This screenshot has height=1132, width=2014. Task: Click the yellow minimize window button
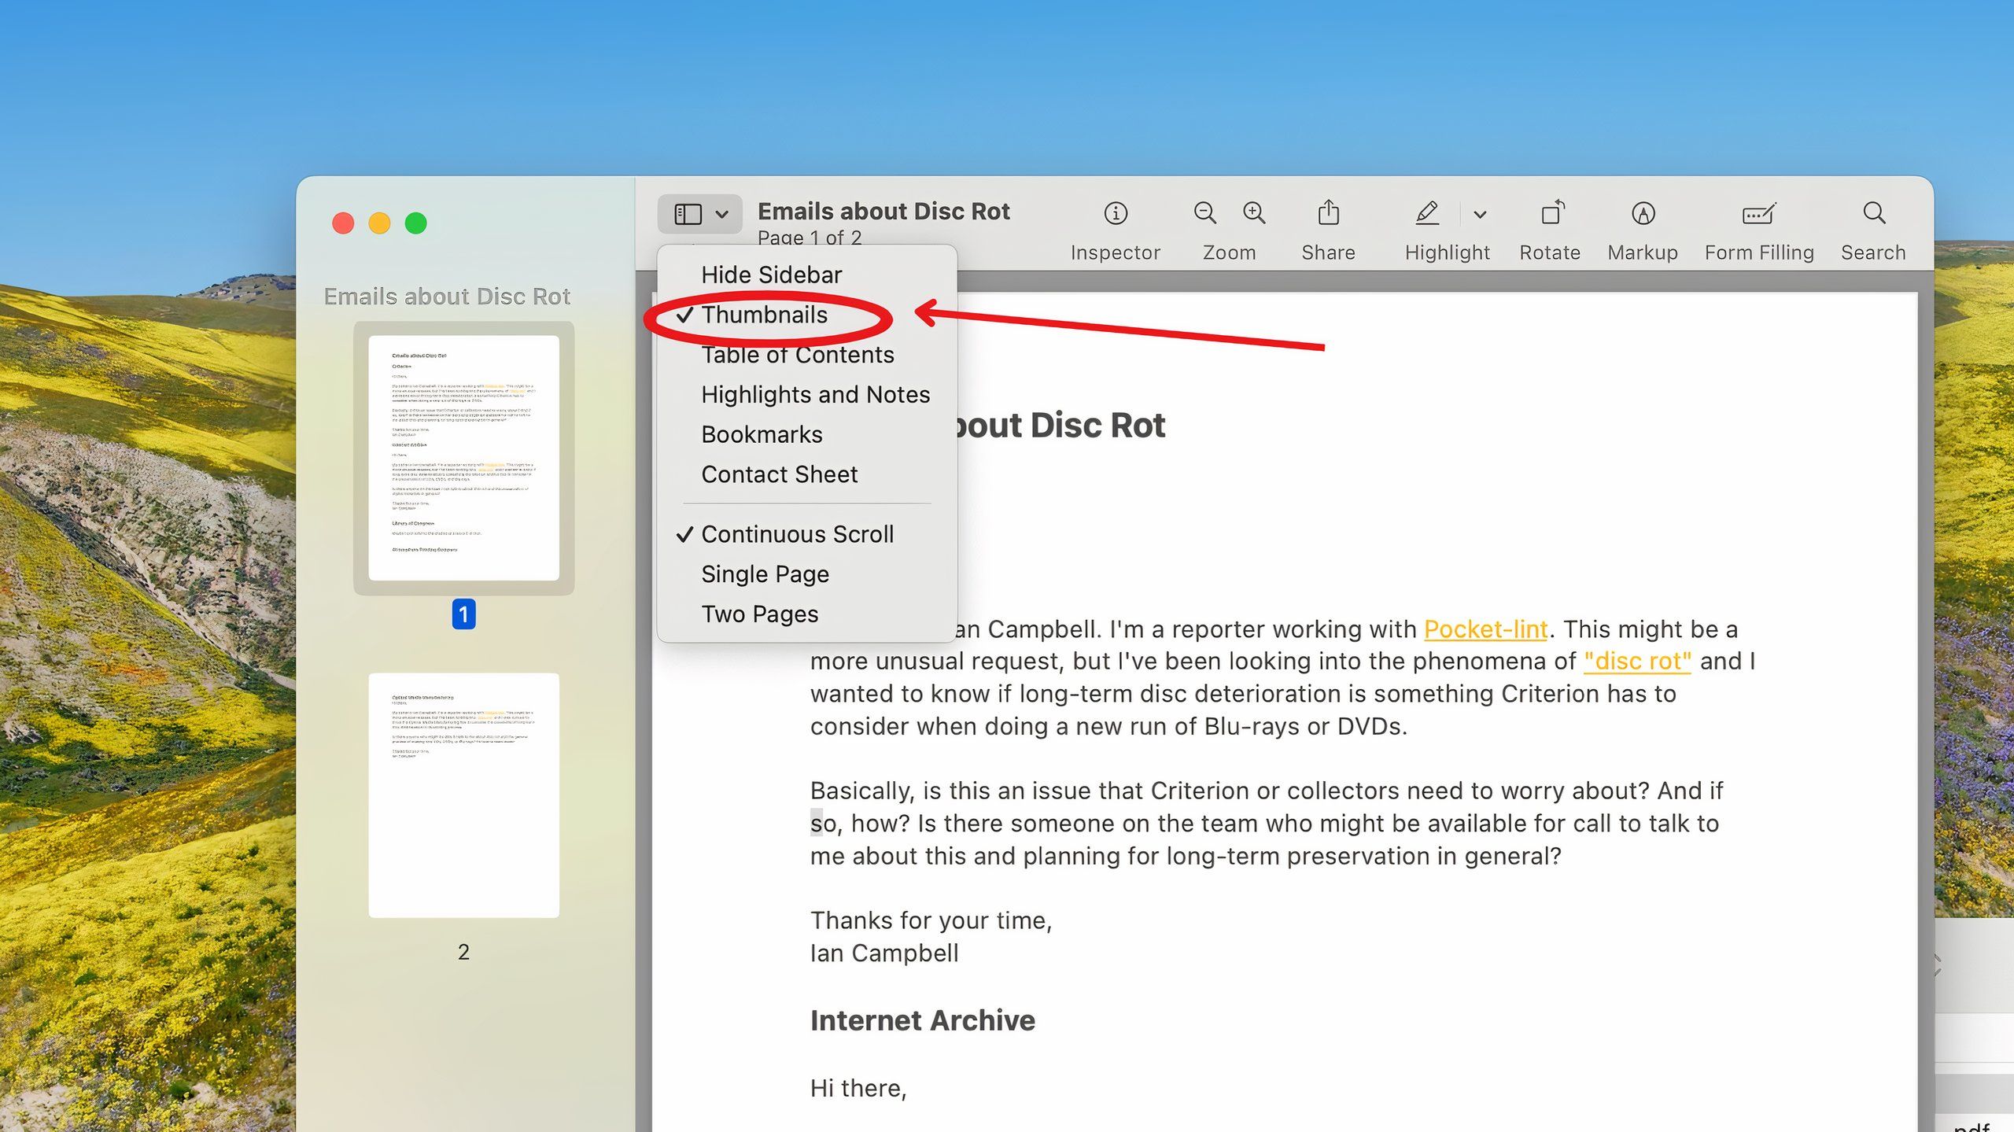[379, 223]
